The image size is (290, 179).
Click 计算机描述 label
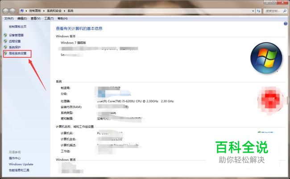tap(68, 145)
